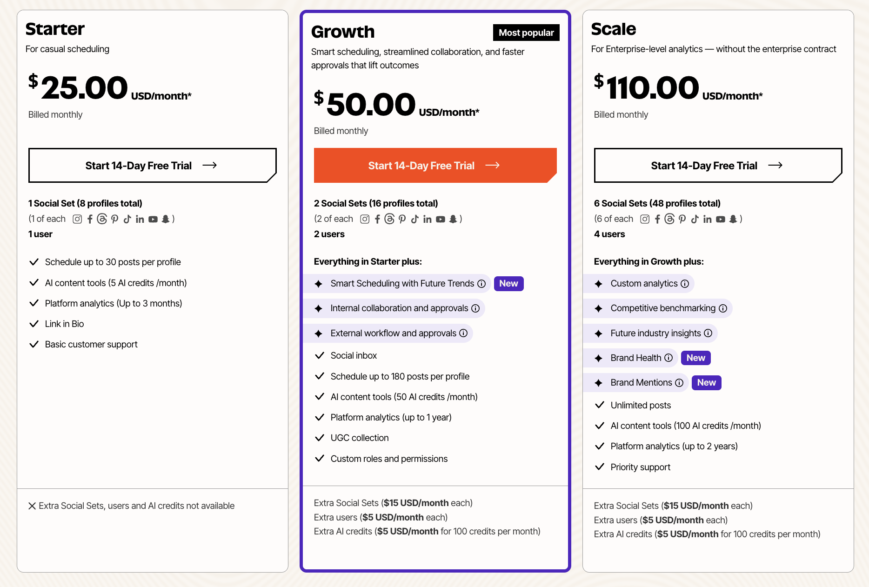Open the Future industry insights info icon
This screenshot has width=869, height=587.
click(x=708, y=333)
